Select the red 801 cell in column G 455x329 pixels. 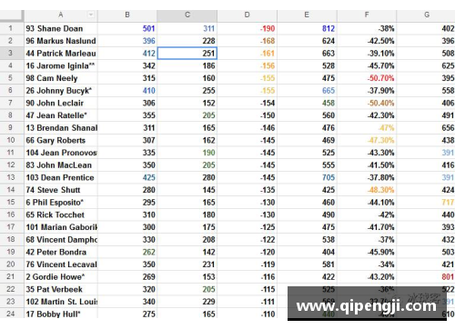tap(426, 276)
